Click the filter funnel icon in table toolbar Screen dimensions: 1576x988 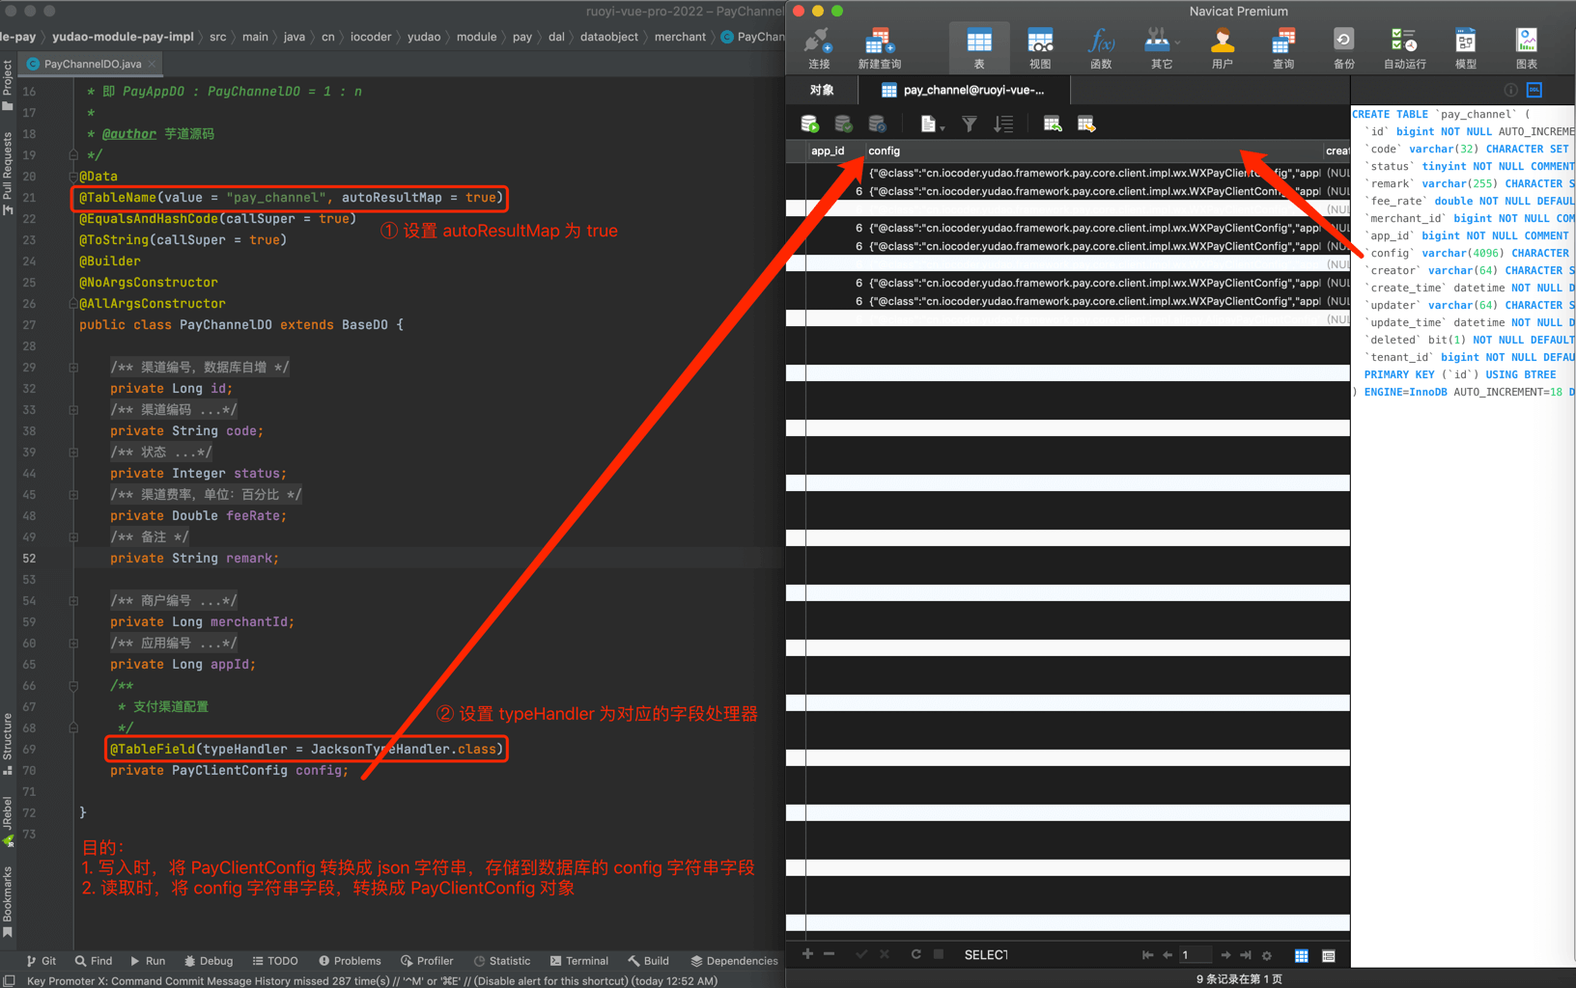pos(969,123)
